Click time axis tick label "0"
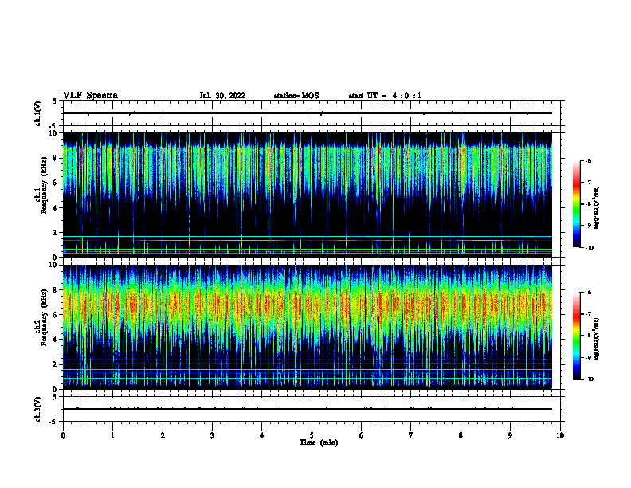The width and height of the screenshot is (631, 488). click(63, 435)
